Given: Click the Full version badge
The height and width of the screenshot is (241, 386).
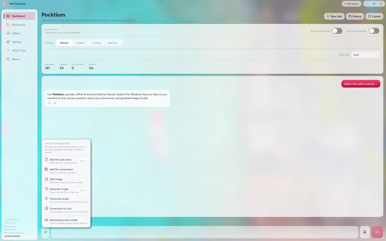Looking at the screenshot, I should click(351, 4).
